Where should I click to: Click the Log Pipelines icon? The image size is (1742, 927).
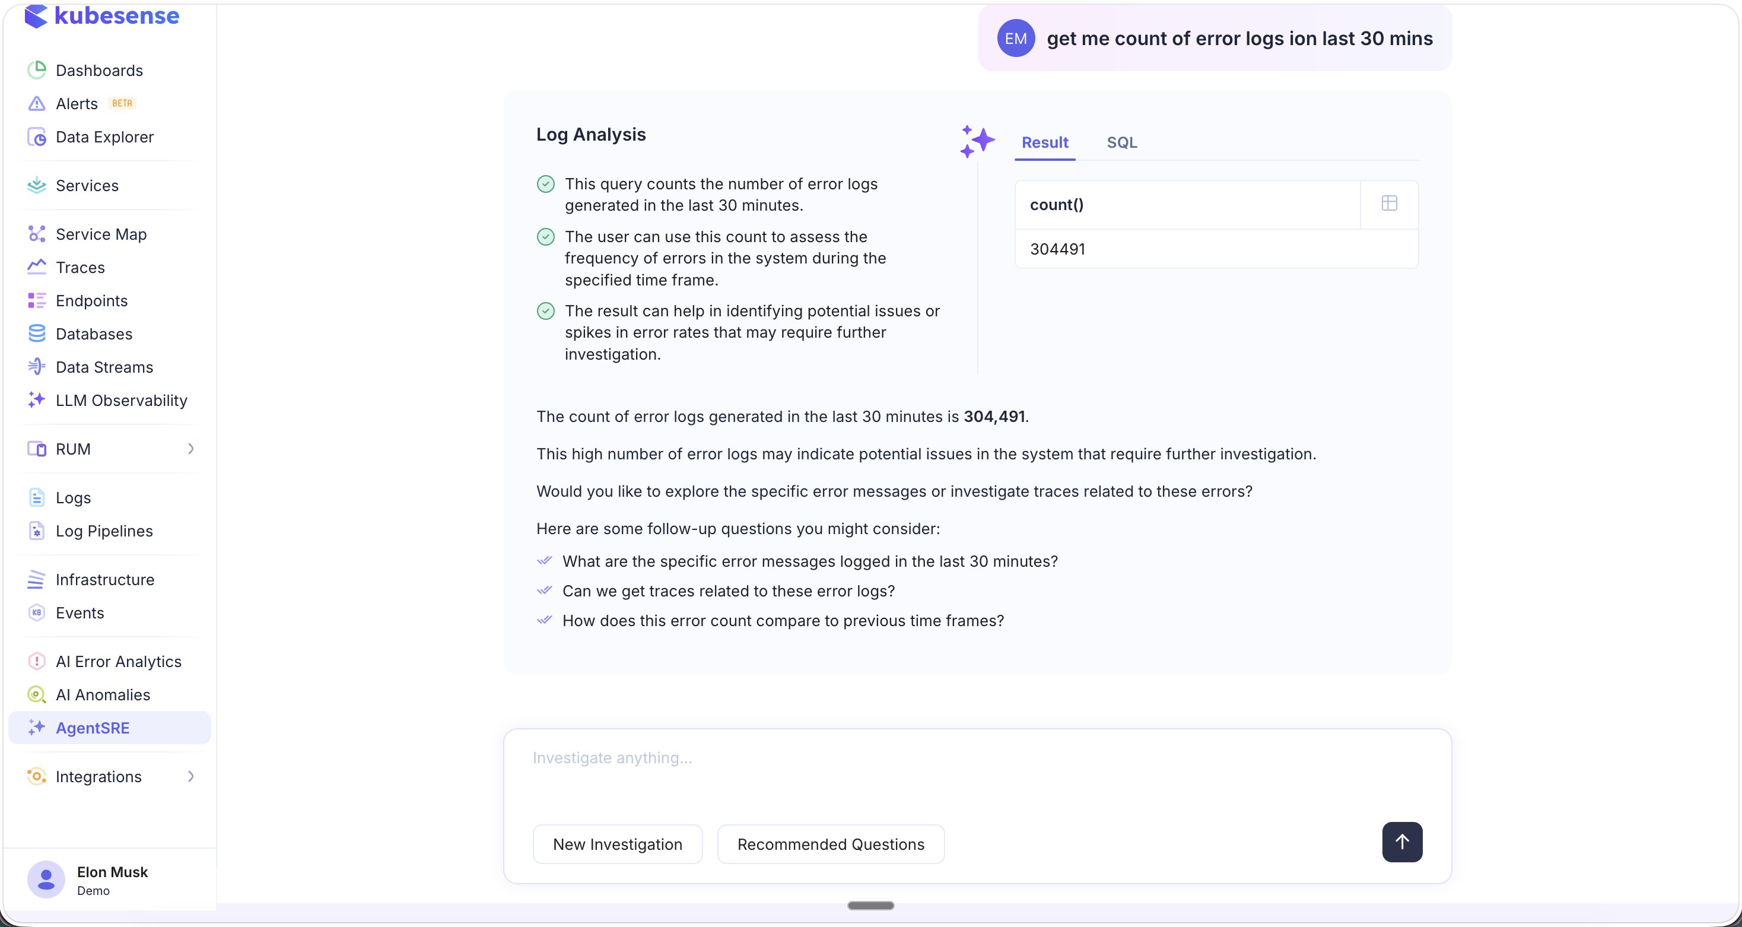(37, 531)
